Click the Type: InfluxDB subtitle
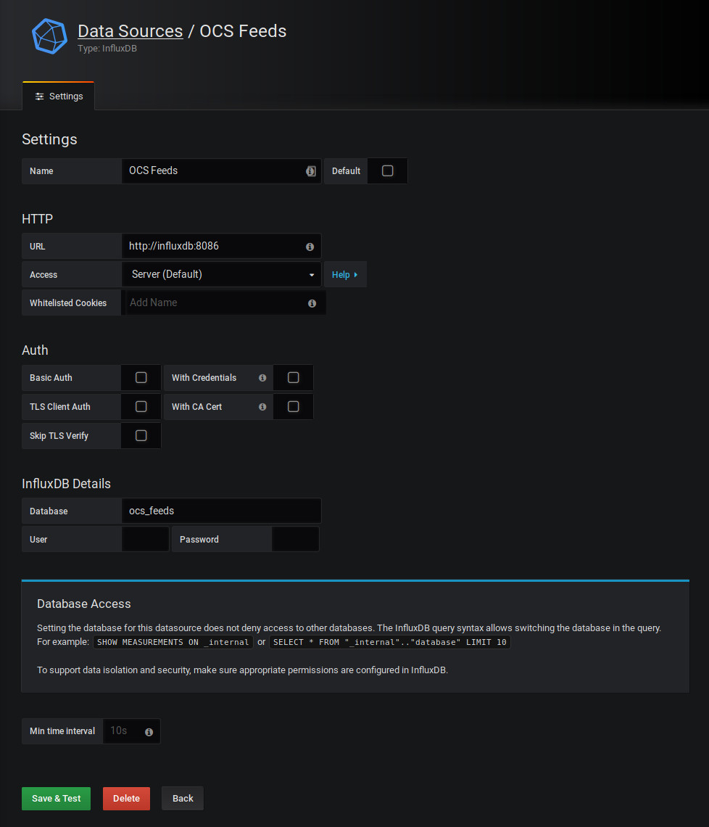The height and width of the screenshot is (827, 709). point(107,49)
